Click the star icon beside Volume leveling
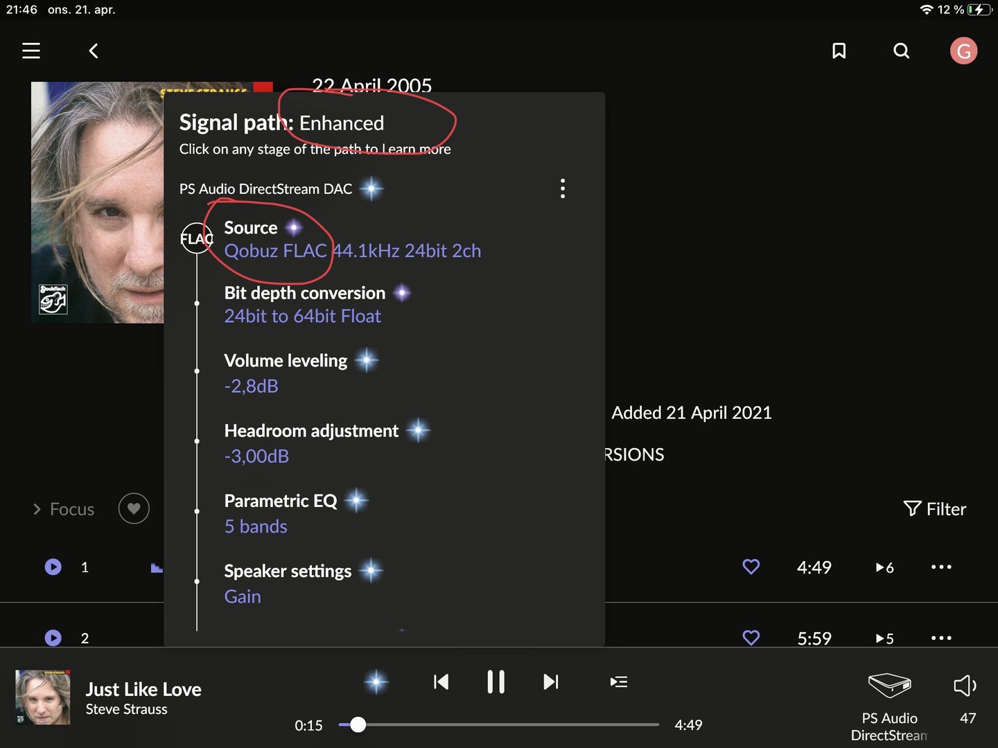 [366, 360]
